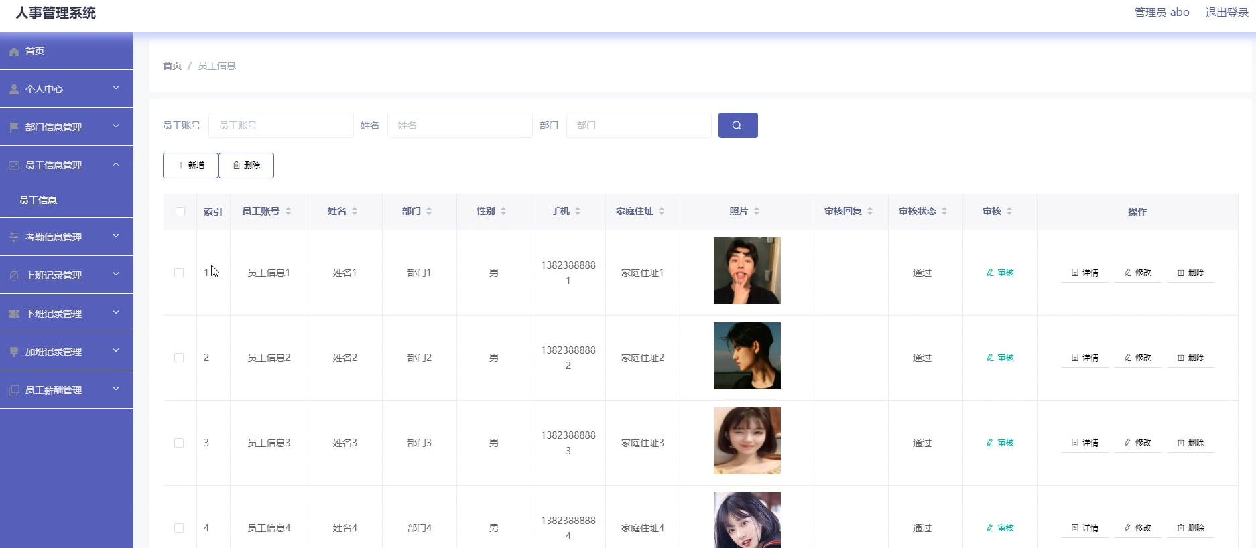This screenshot has height=548, width=1256.
Task: Open 加班记录管理 in the sidebar
Action: tap(66, 352)
